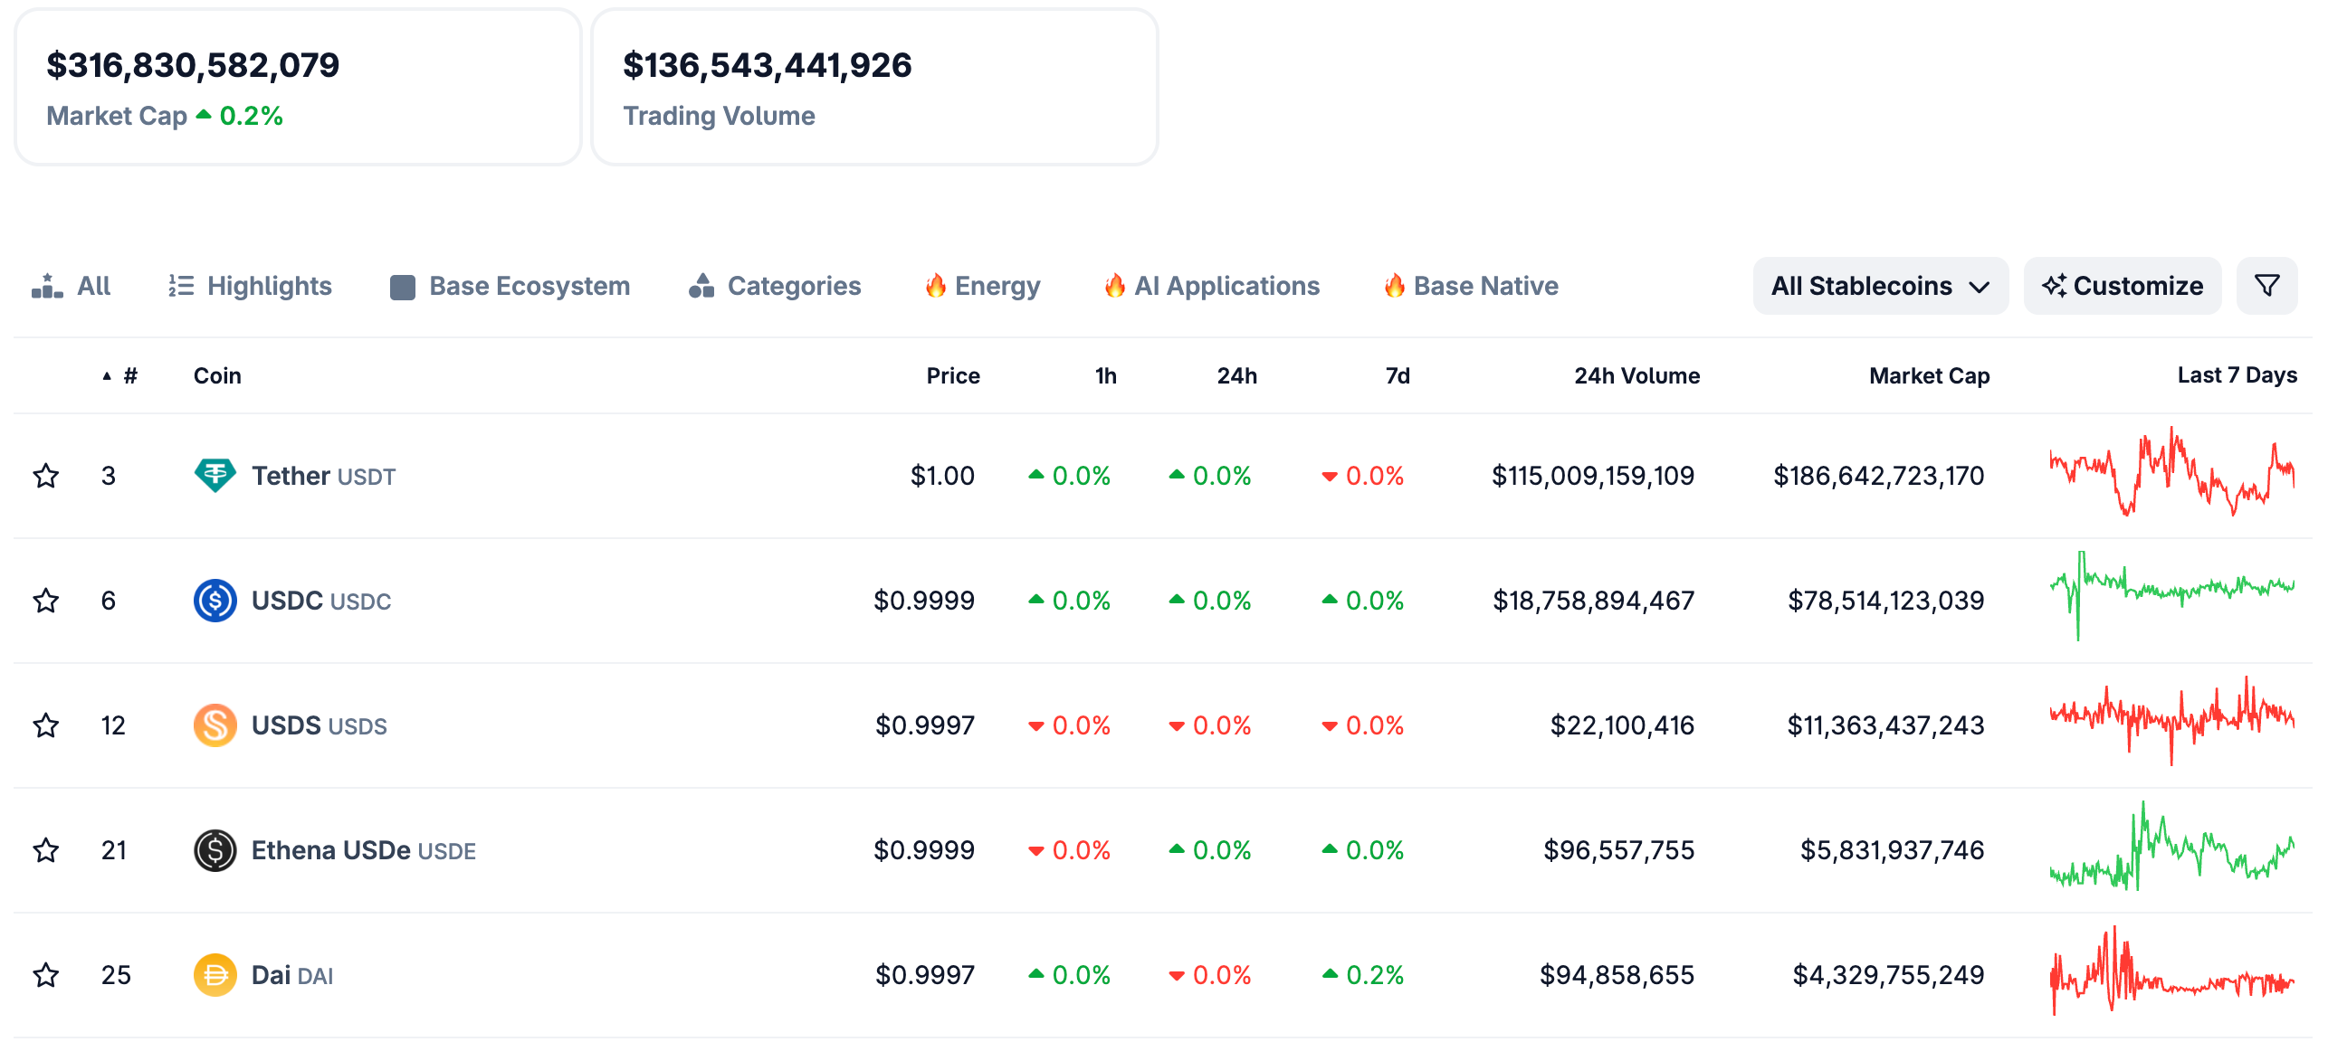The height and width of the screenshot is (1042, 2328).
Task: Click the Tether coin logo icon
Action: coord(215,475)
